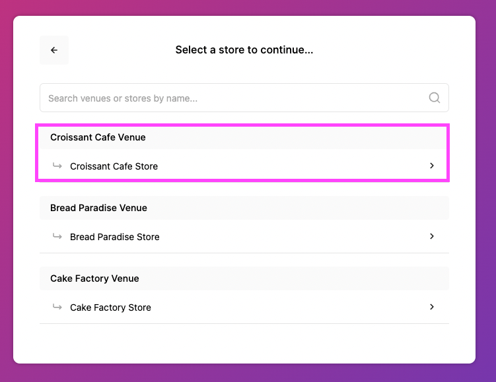Viewport: 496px width, 382px height.
Task: Select the Croissant Cafe Store label
Action: (114, 166)
